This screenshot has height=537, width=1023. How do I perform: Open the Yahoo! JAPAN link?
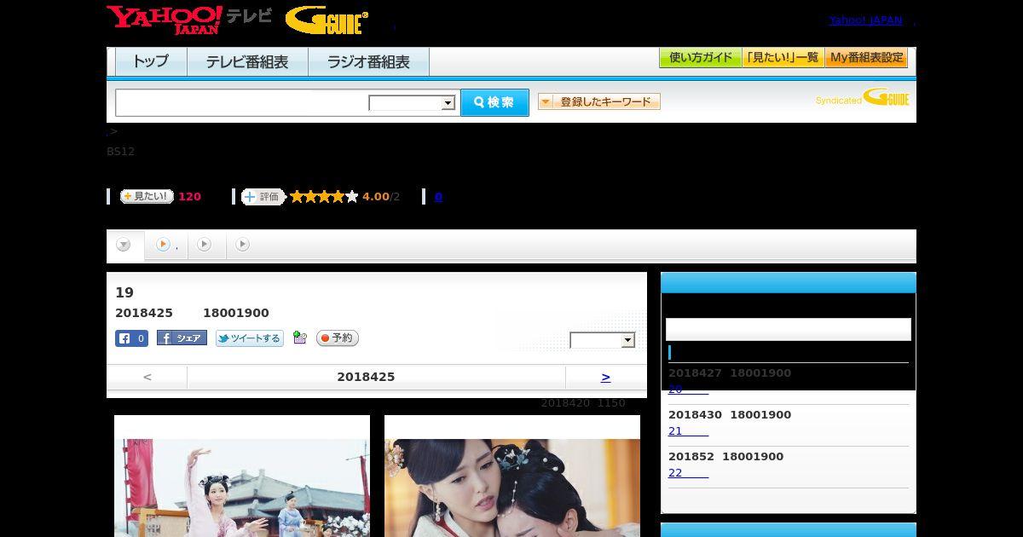(x=865, y=20)
